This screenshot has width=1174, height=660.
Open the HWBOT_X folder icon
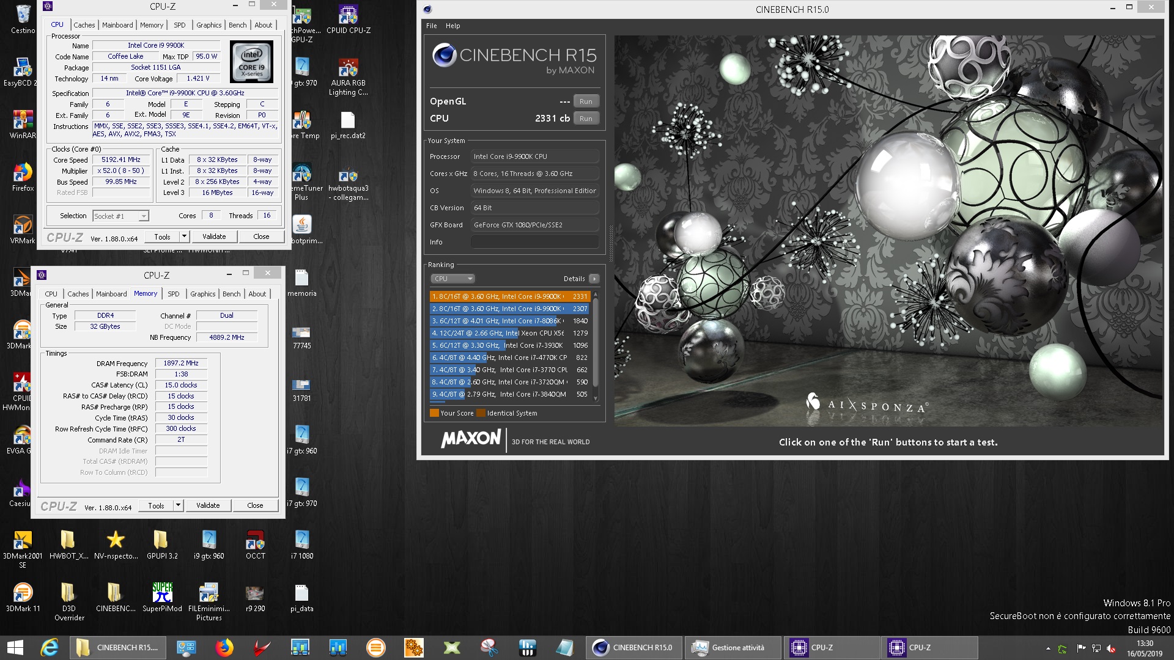[x=68, y=545]
